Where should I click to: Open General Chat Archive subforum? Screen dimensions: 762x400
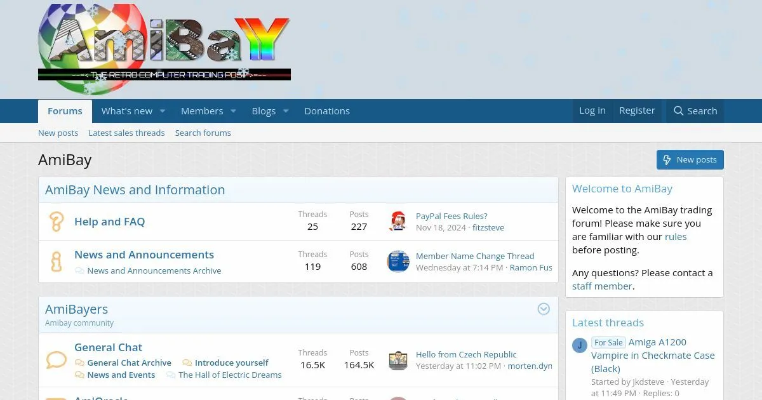point(130,363)
